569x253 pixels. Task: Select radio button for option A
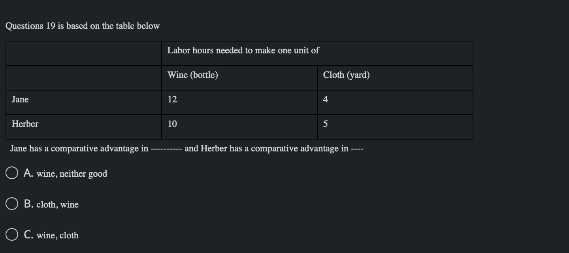pyautogui.click(x=12, y=172)
